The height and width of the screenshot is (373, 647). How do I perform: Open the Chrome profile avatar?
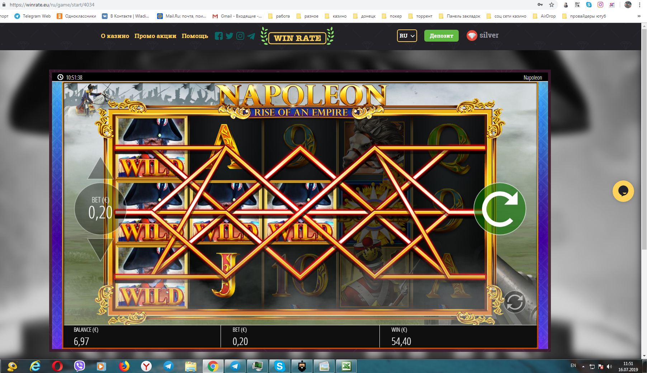[628, 5]
